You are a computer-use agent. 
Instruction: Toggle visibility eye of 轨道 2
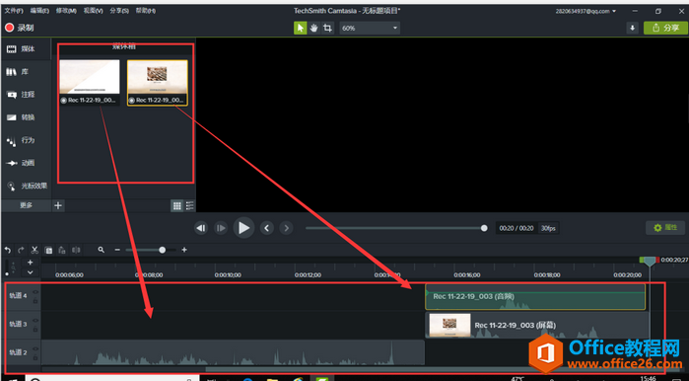point(35,348)
